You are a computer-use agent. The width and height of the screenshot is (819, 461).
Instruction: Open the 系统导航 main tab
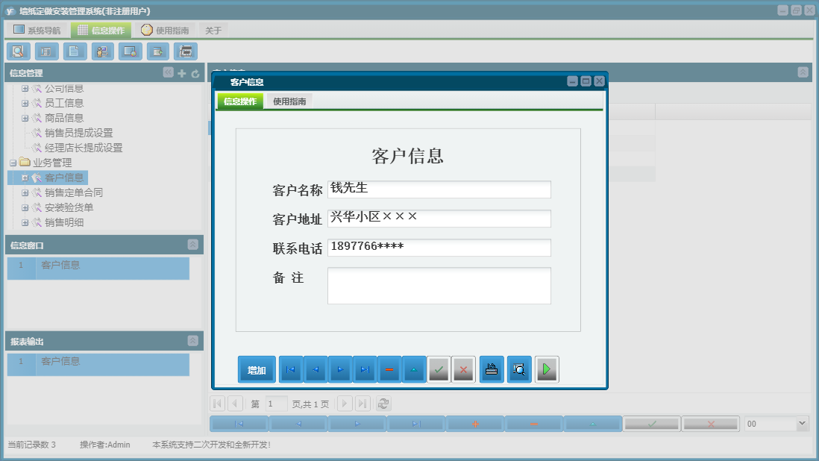[x=37, y=30]
